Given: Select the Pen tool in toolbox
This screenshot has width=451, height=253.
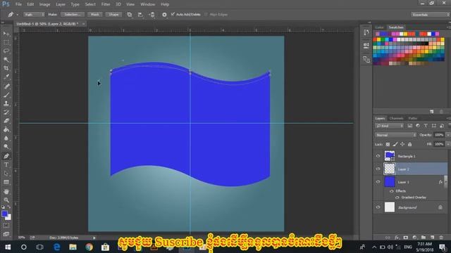Looking at the screenshot, I should coord(6,156).
